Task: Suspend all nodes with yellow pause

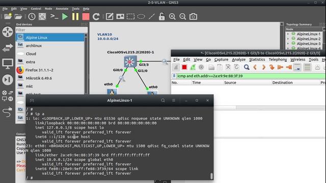Action: [x=75, y=17]
